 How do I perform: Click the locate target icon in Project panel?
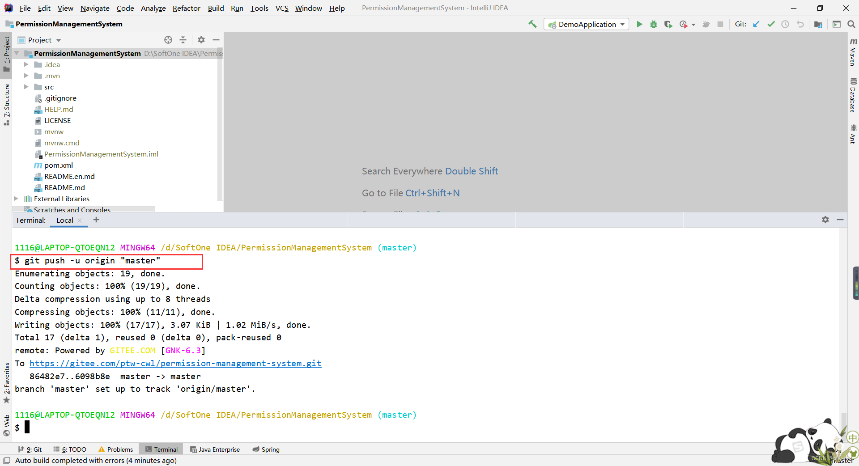click(168, 40)
